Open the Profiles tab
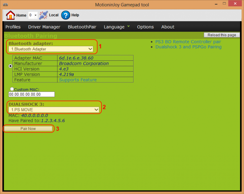Viewport: 244px width, 194px height. tap(13, 27)
